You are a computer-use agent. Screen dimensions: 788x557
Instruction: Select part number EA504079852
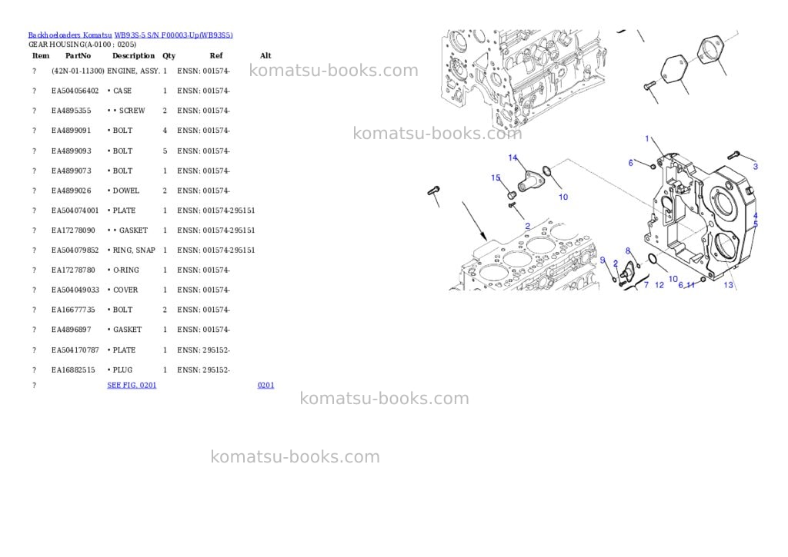pyautogui.click(x=75, y=250)
